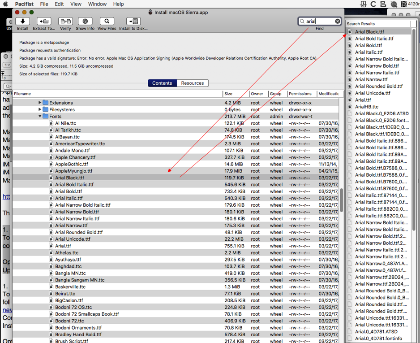Viewport: 420px width, 343px height.
Task: Click the magnifier icon in the Find field
Action: (x=302, y=21)
